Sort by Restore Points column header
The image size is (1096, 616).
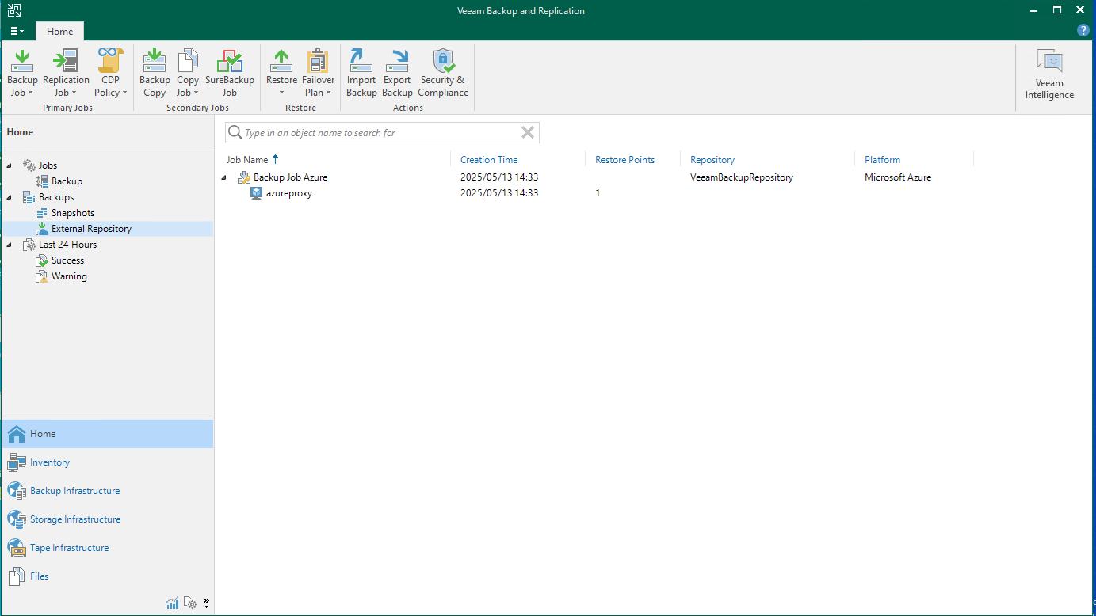(x=624, y=159)
